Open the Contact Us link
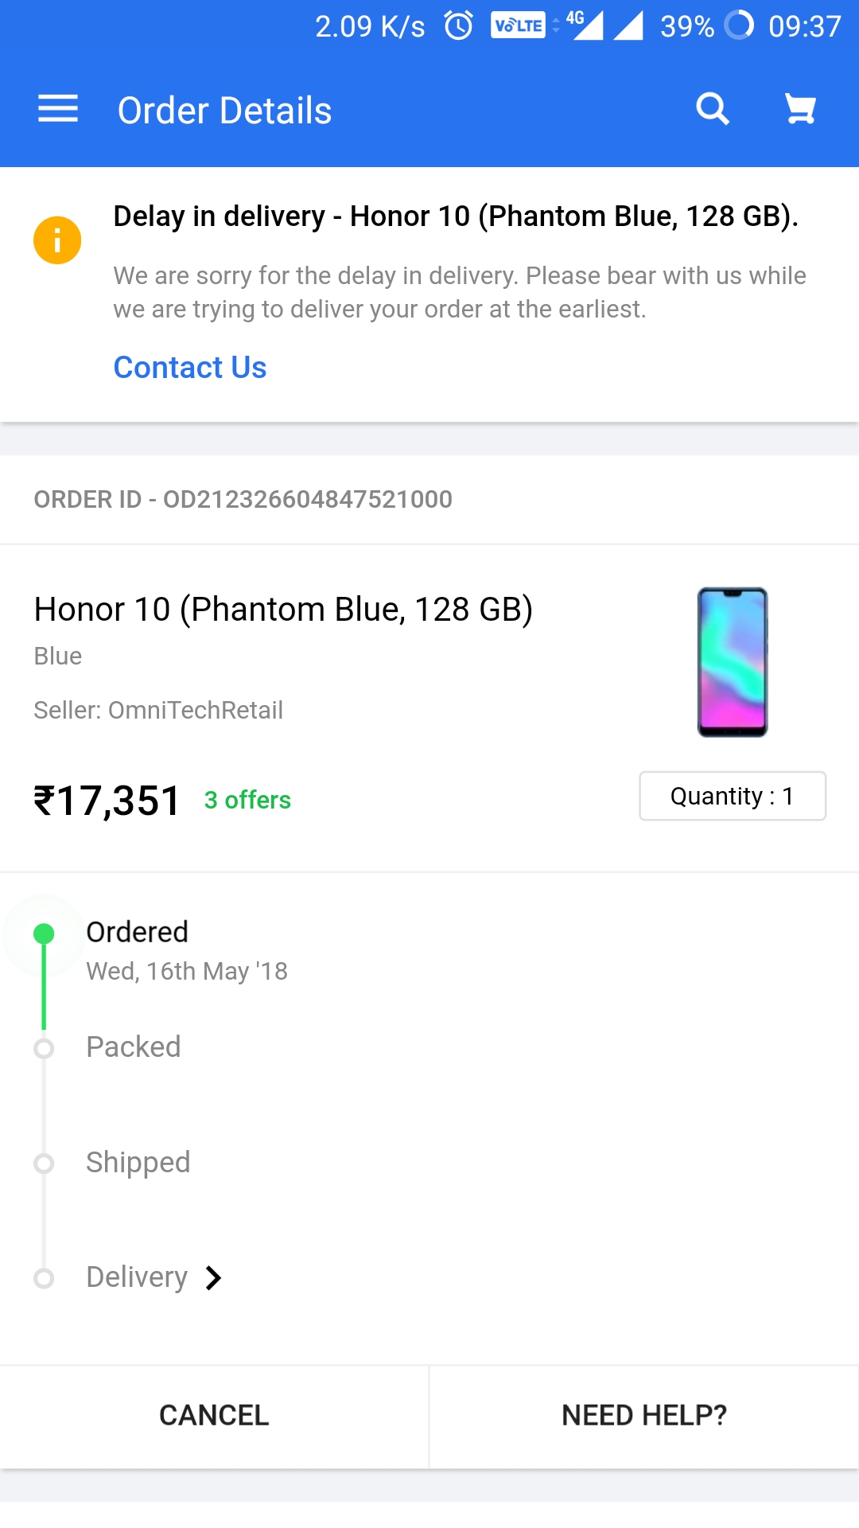859x1528 pixels. (x=190, y=368)
